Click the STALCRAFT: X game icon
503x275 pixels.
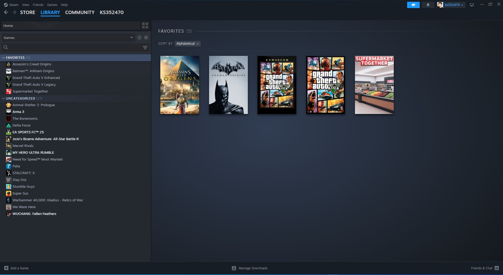point(9,173)
